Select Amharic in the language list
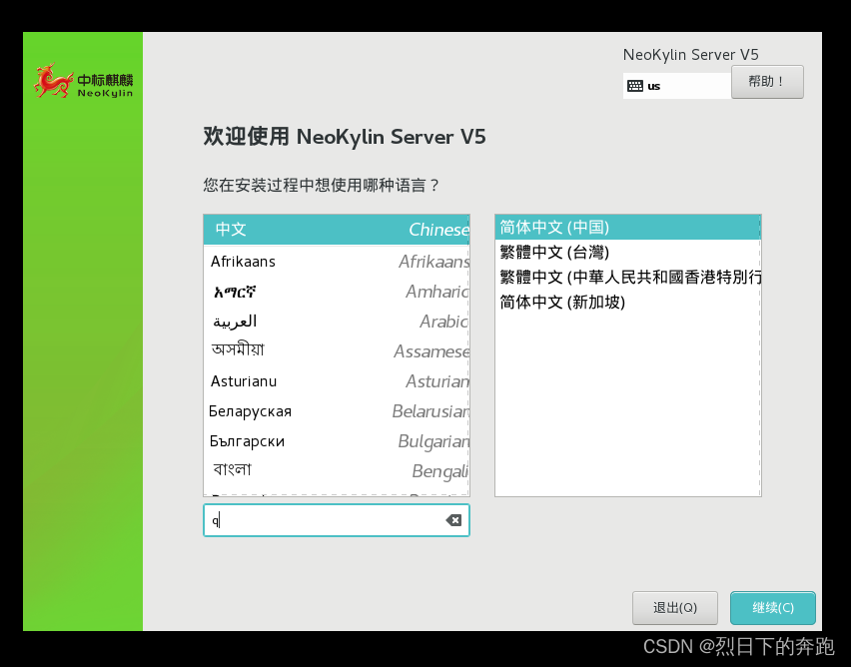The image size is (851, 667). 337,292
